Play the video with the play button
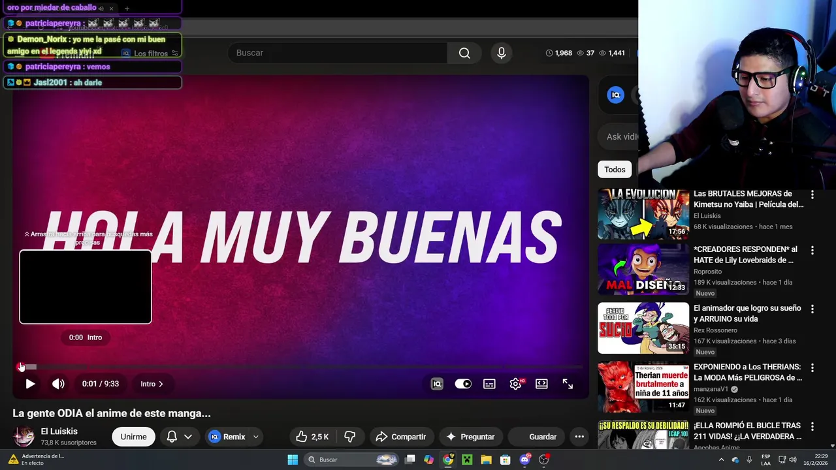The width and height of the screenshot is (836, 470). click(29, 384)
